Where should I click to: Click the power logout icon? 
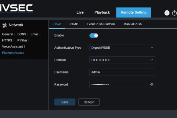tap(174, 13)
